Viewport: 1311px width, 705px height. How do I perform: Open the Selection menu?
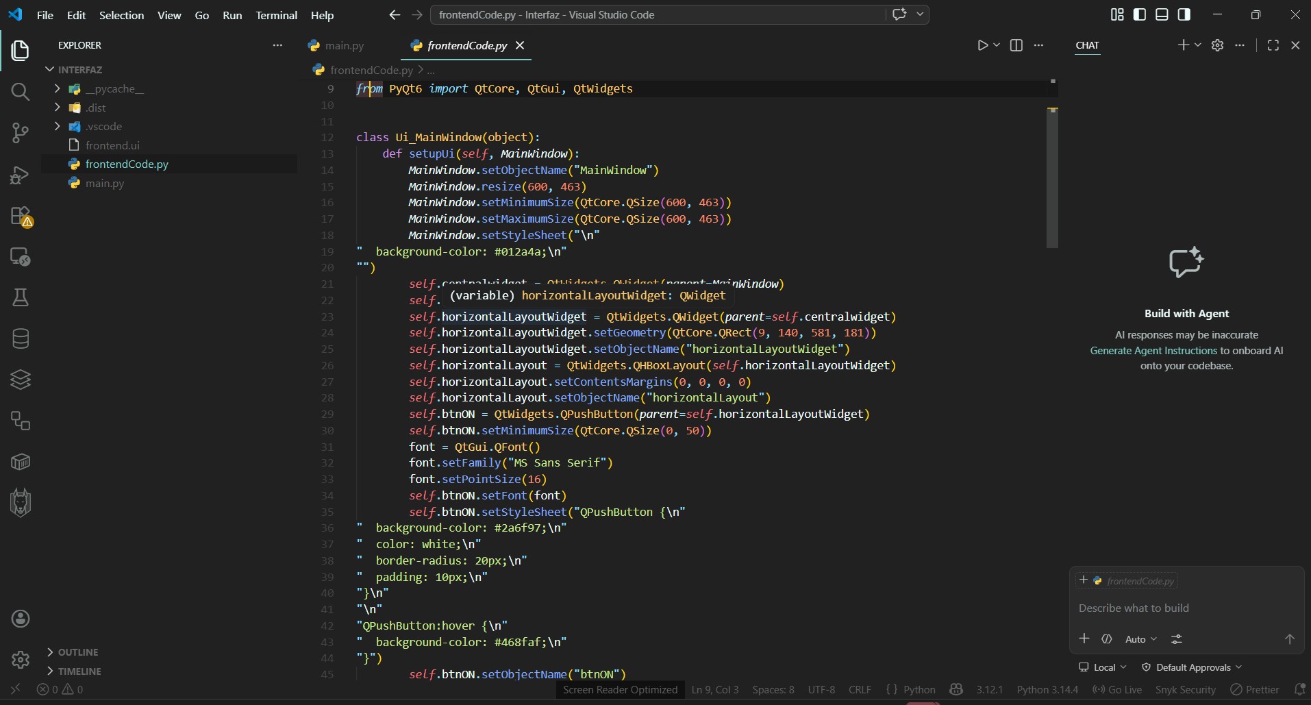121,14
